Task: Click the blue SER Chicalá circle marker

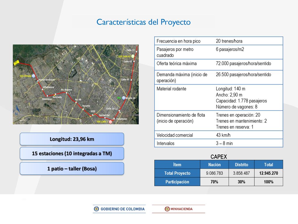Action: [x=34, y=76]
